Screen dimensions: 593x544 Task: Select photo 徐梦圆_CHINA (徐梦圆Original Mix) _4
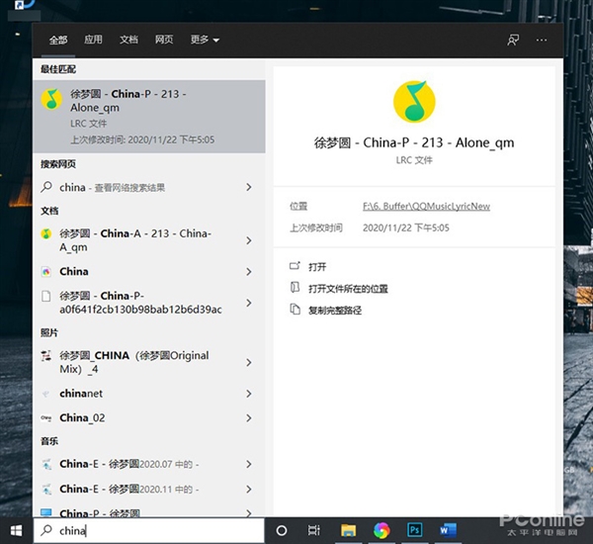(149, 362)
